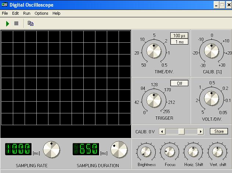Click the CALIB. 0 V slider thumb
232x173 pixels.
coord(181,131)
